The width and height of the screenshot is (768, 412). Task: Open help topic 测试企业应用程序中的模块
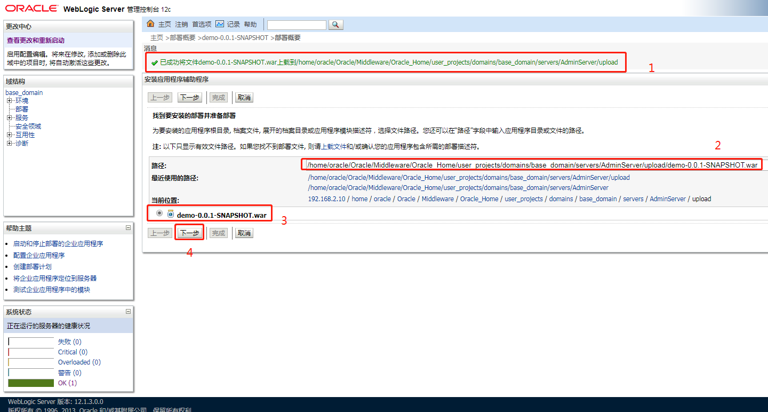click(52, 290)
